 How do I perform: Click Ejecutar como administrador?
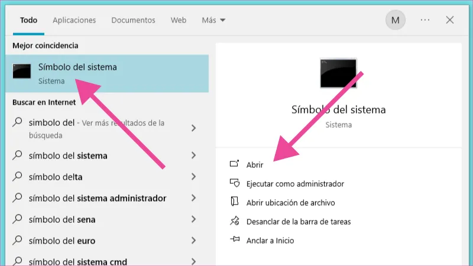pos(295,184)
